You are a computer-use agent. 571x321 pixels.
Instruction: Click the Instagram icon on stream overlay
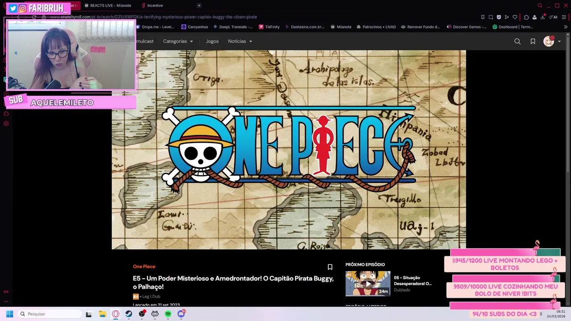click(x=23, y=8)
